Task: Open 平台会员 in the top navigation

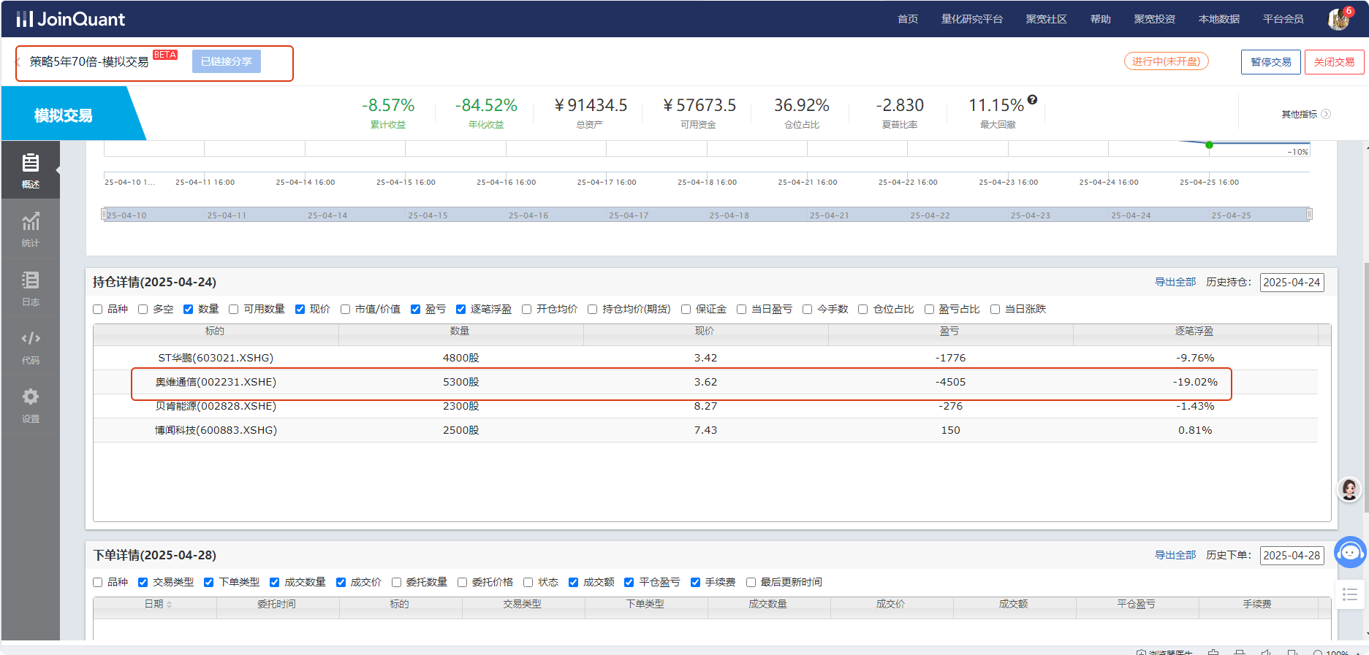Action: [1283, 19]
